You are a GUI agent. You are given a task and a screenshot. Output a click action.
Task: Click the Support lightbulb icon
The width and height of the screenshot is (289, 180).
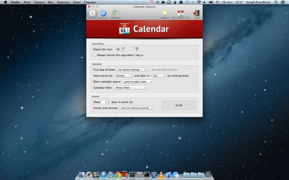[165, 14]
